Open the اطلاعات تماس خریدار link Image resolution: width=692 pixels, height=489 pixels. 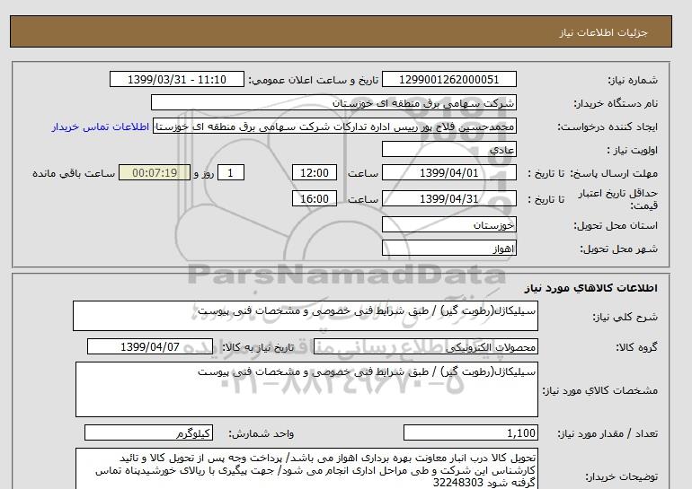click(x=102, y=127)
